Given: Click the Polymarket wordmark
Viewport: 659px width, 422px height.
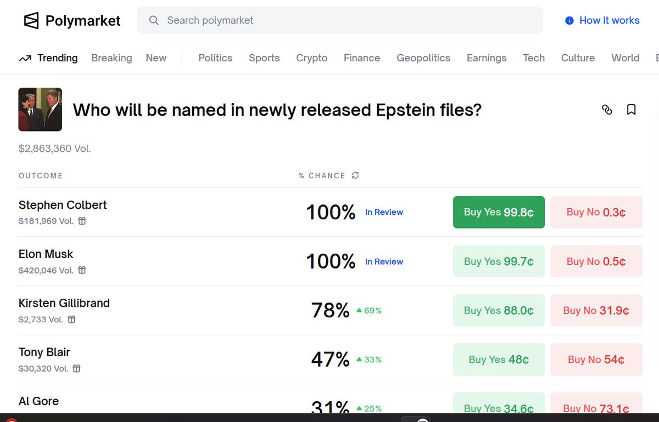Looking at the screenshot, I should (83, 21).
